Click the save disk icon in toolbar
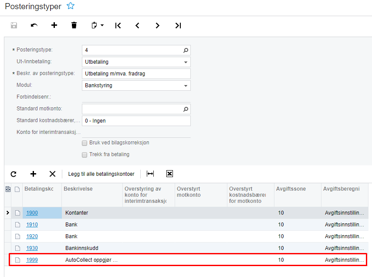Viewport: 372px width, 277px height. tap(14, 25)
